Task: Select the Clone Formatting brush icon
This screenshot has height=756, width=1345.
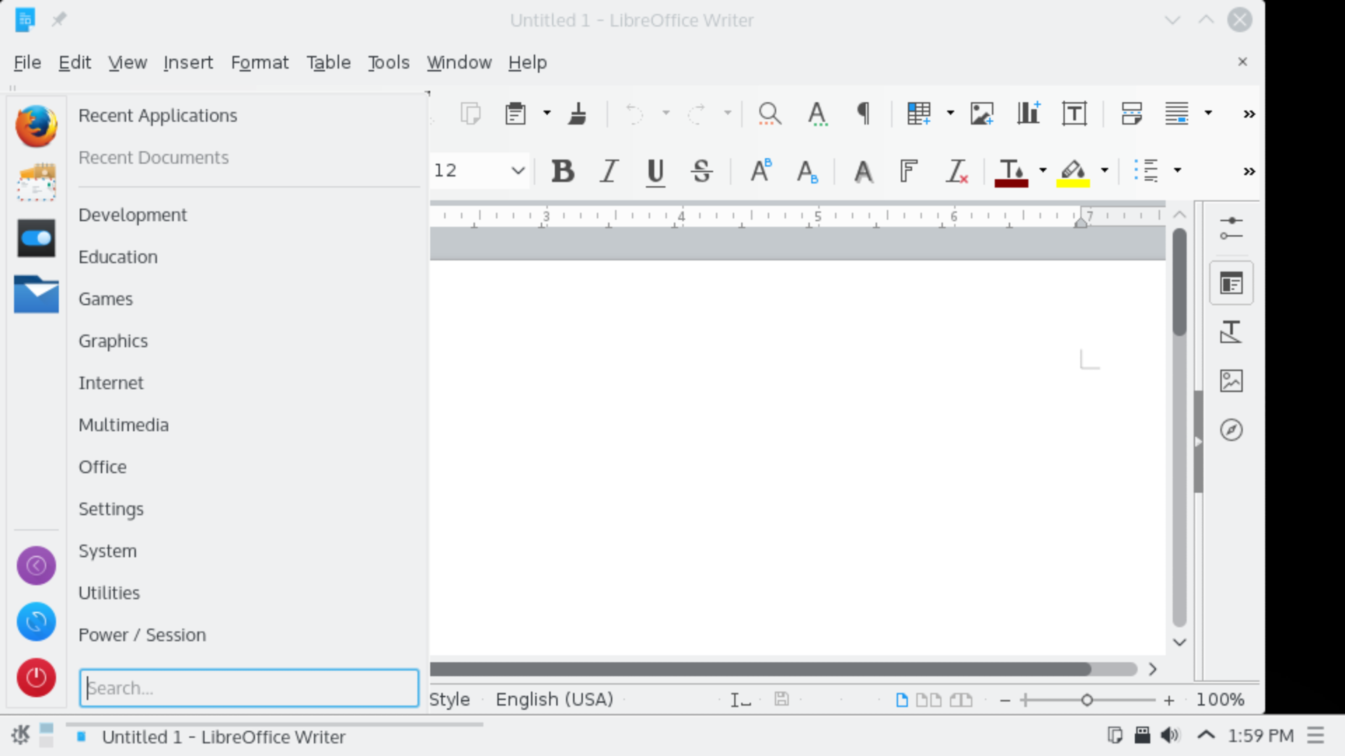Action: pyautogui.click(x=578, y=113)
